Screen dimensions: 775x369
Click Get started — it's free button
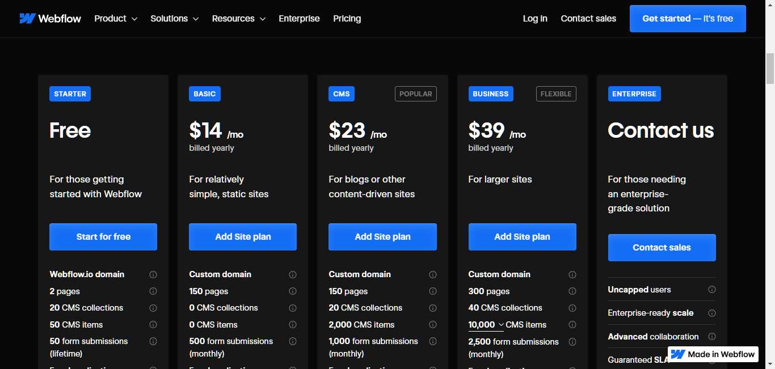[688, 19]
